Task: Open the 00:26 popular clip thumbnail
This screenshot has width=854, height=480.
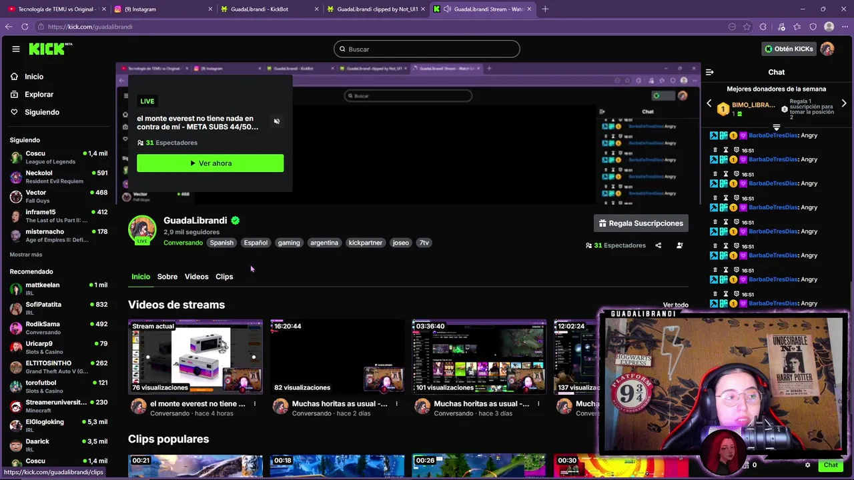Action: pyautogui.click(x=479, y=467)
